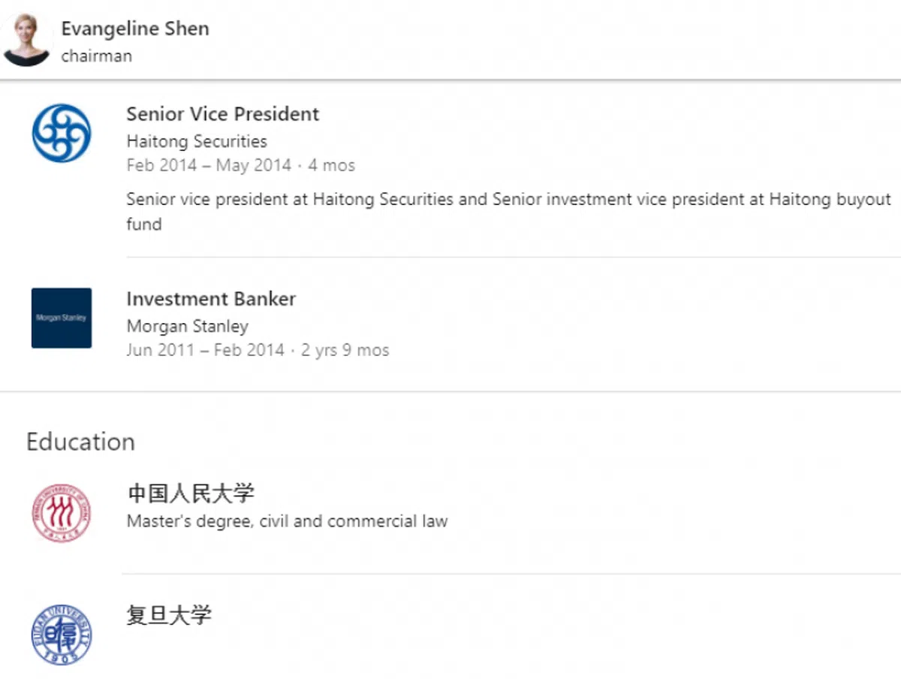Open the red Renmin University crest
Screen dimensions: 901x679
pos(62,513)
